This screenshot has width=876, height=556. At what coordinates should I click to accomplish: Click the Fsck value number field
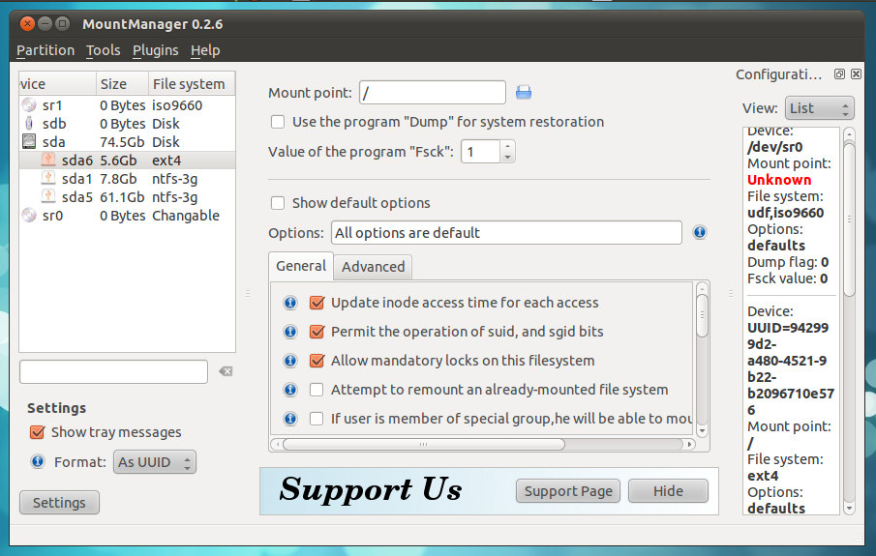(x=480, y=152)
